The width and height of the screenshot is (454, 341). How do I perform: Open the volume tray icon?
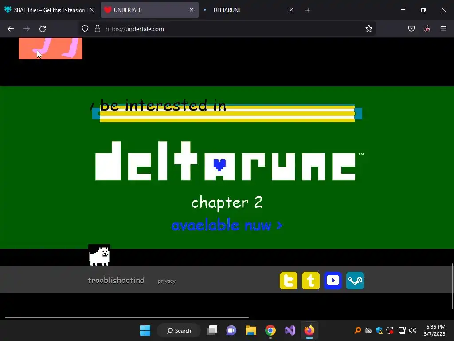(413, 330)
